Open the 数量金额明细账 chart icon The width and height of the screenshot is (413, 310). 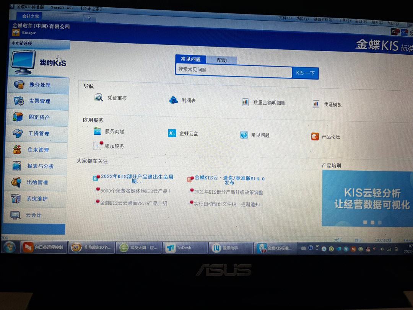[x=245, y=102]
